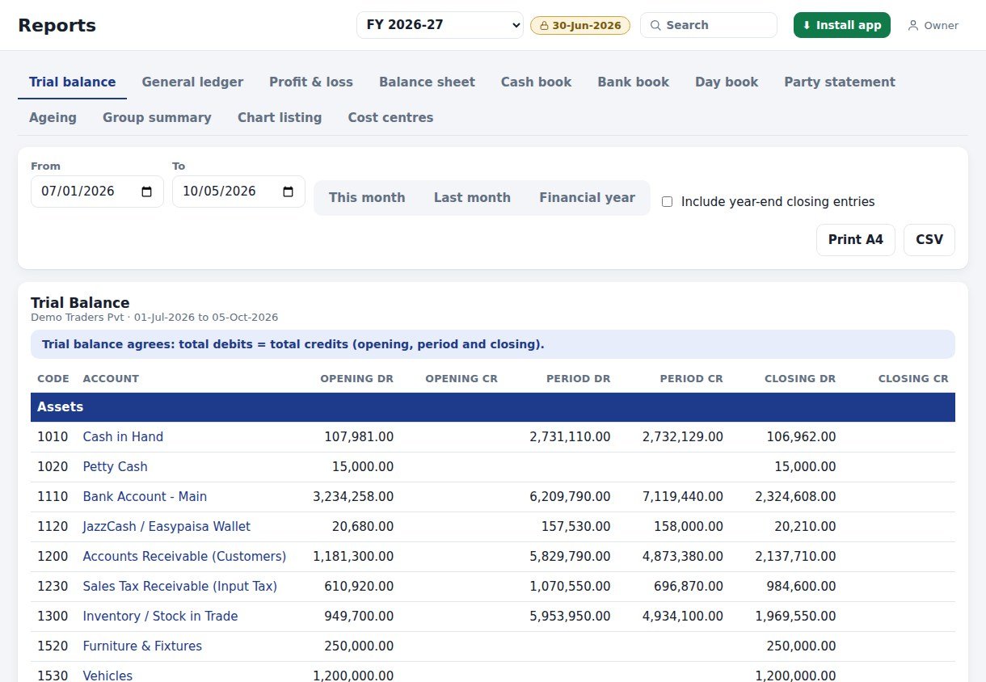
Task: Open the FY 2026-27 financial year dropdown
Action: [x=440, y=25]
